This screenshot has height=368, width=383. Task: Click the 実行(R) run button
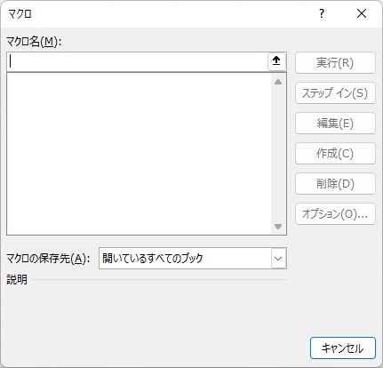click(x=335, y=63)
